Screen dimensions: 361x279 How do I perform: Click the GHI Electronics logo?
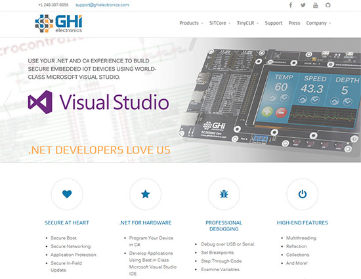click(58, 24)
